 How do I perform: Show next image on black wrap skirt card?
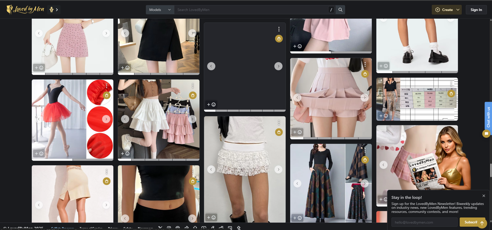tap(192, 33)
